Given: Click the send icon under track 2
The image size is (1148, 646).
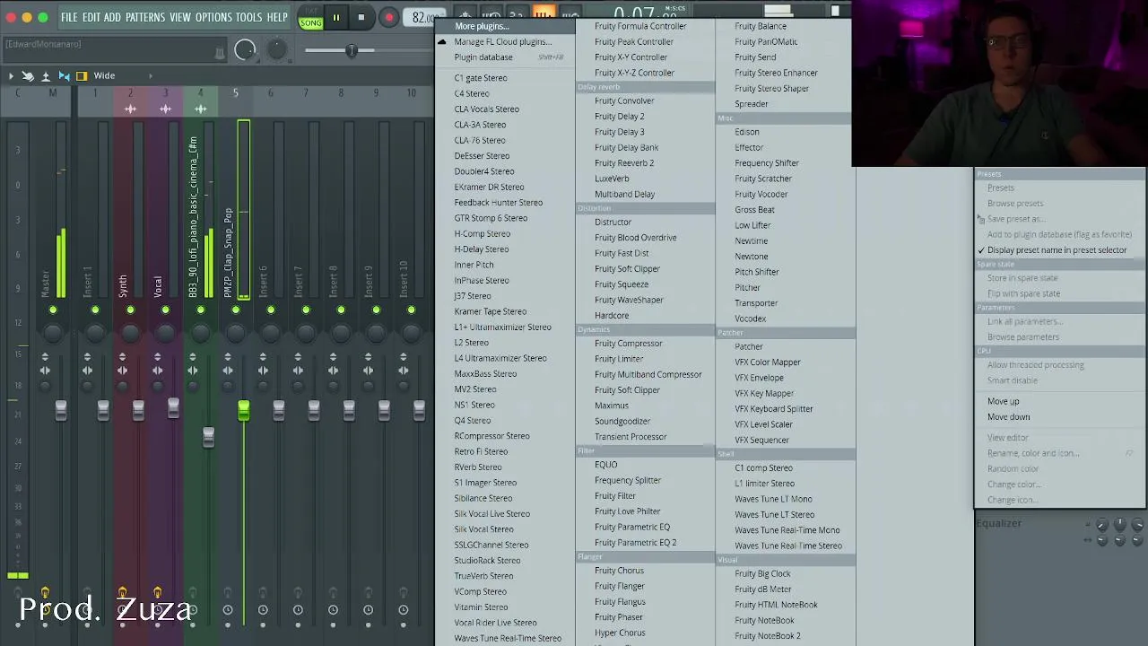Looking at the screenshot, I should point(130,109).
